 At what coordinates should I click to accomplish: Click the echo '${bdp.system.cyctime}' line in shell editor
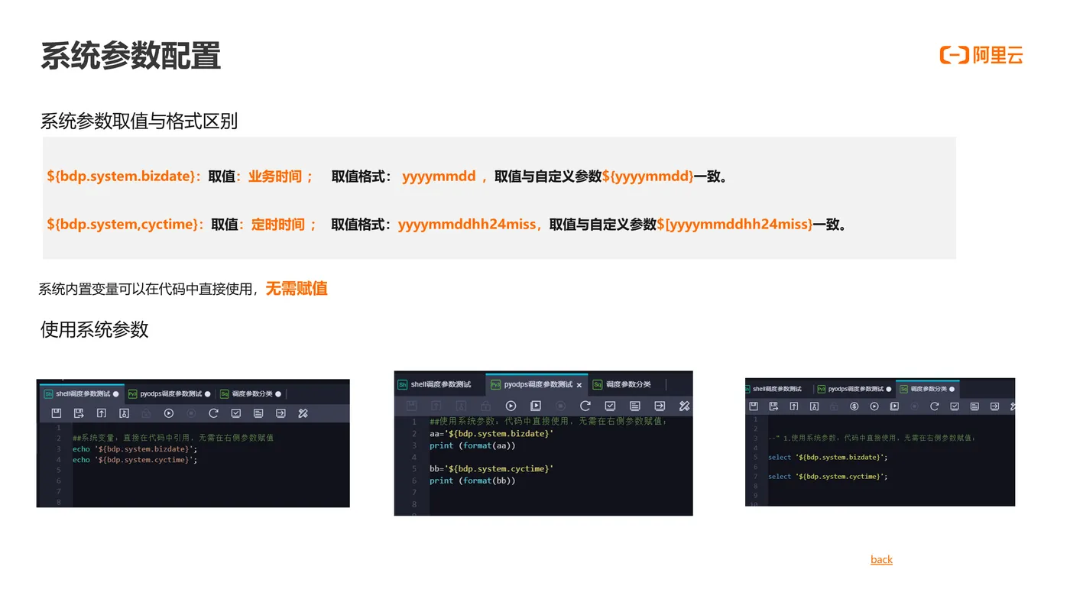point(135,460)
